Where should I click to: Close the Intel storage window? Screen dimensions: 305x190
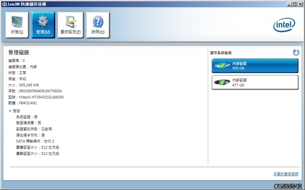click(300, 4)
